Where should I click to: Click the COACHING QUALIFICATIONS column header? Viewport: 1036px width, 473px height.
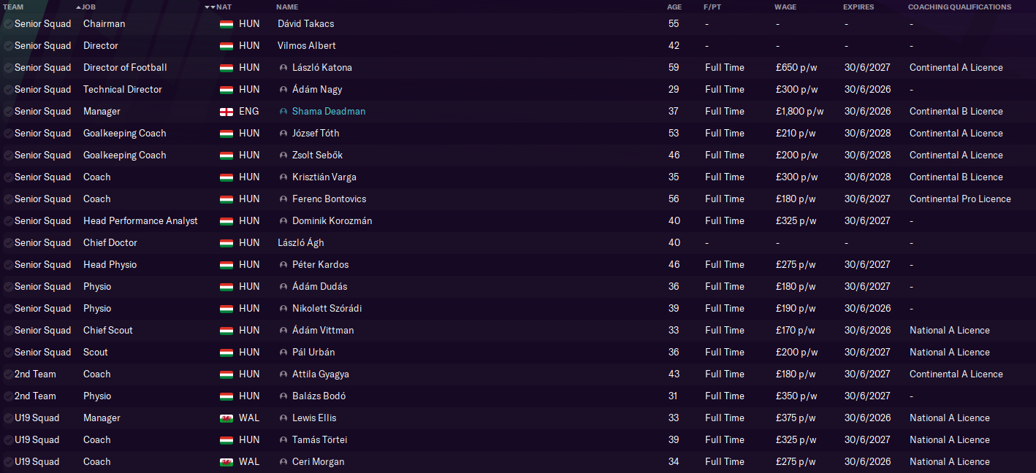(x=959, y=7)
